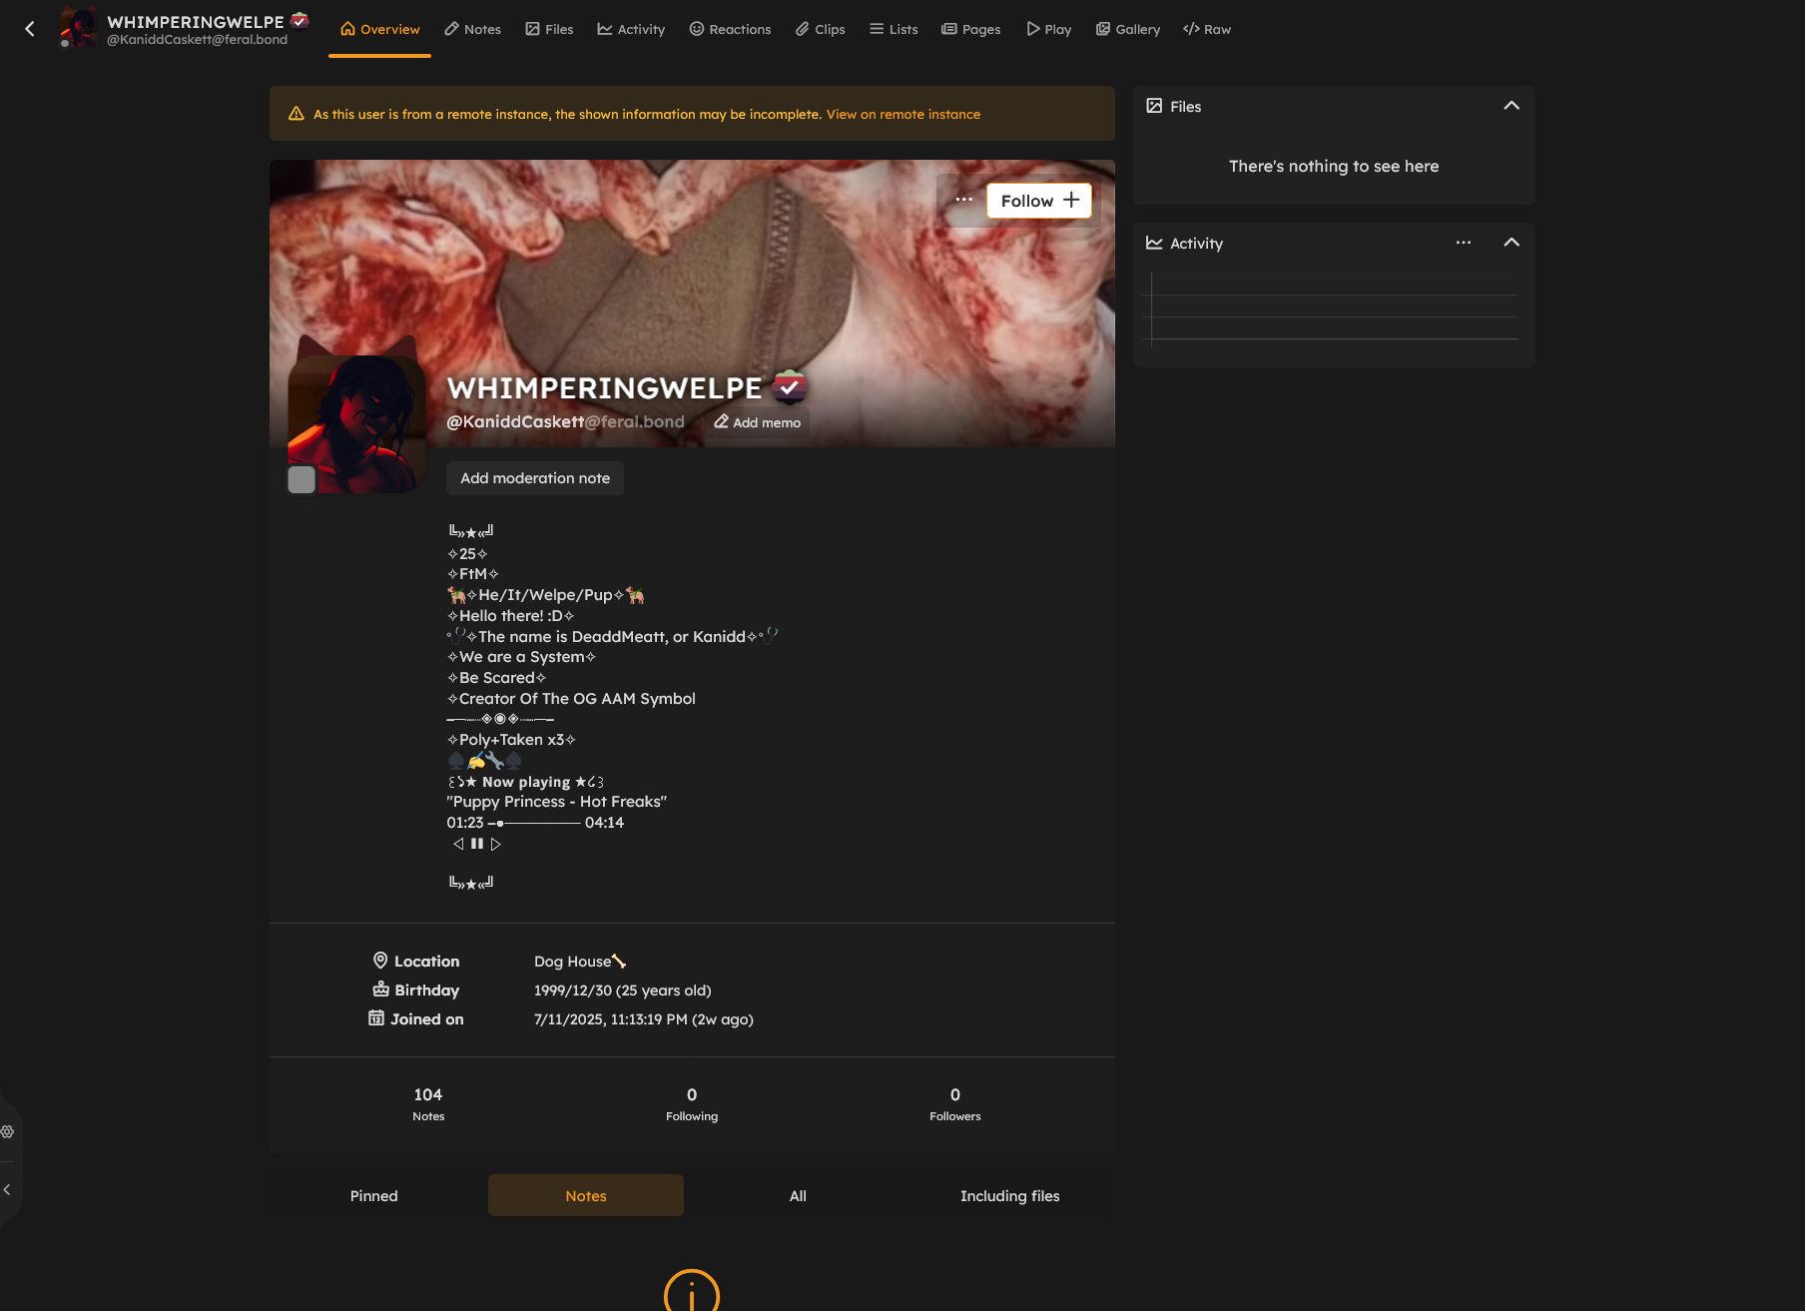Click the Activity panel chart icon
Image resolution: width=1806 pixels, height=1312 pixels.
(x=1154, y=243)
